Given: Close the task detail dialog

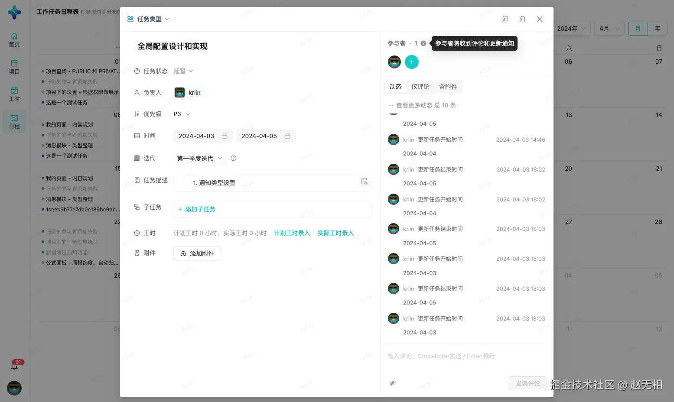Looking at the screenshot, I should tap(540, 19).
